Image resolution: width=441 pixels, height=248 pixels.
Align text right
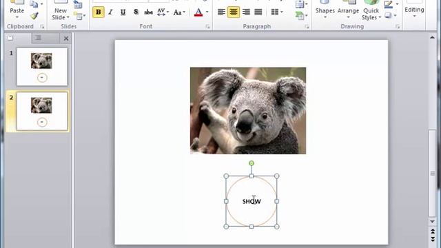246,12
